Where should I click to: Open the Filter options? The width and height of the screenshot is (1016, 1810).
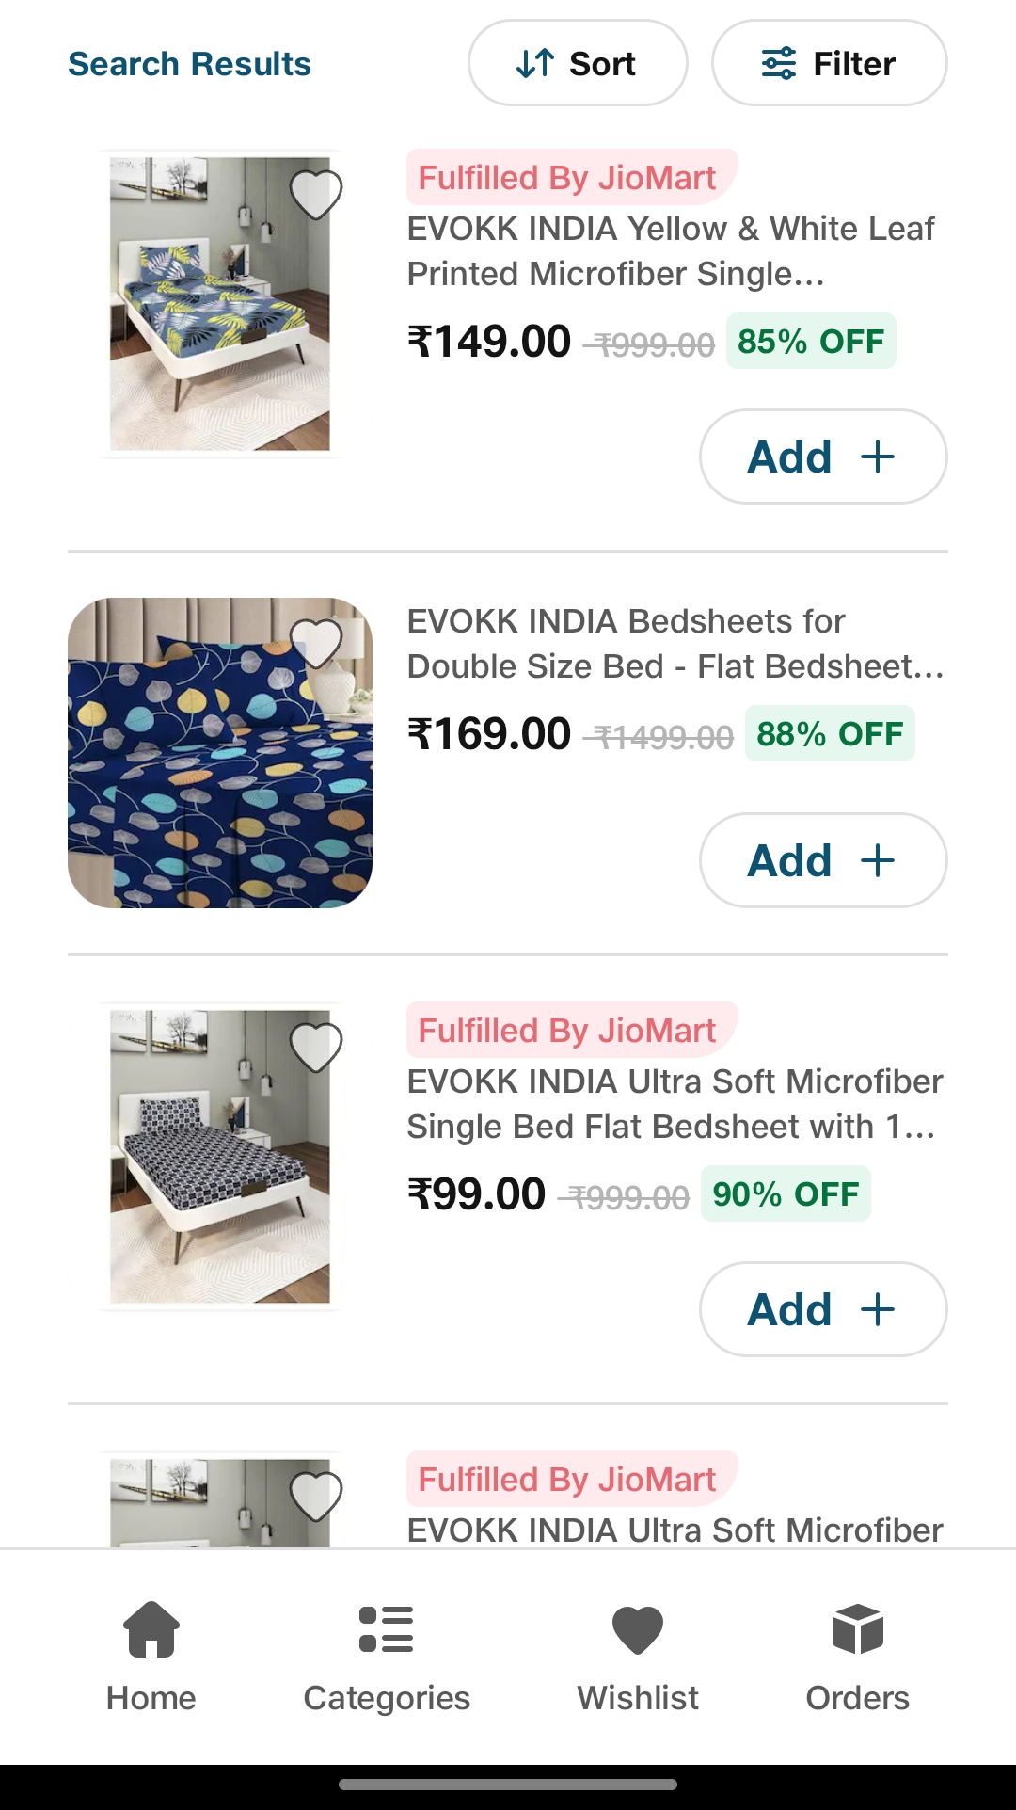(829, 63)
